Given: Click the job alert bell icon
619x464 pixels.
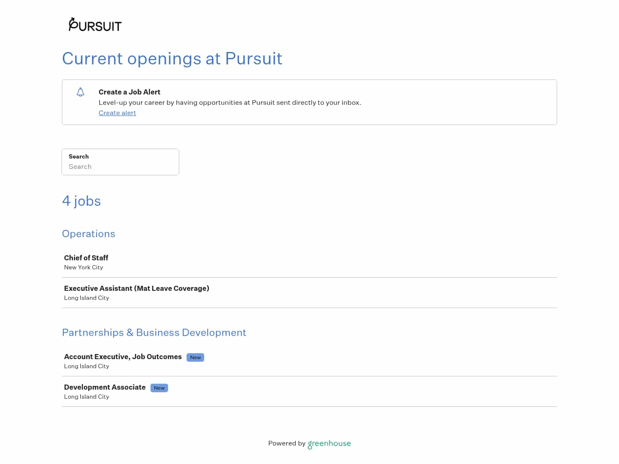Looking at the screenshot, I should click(80, 92).
